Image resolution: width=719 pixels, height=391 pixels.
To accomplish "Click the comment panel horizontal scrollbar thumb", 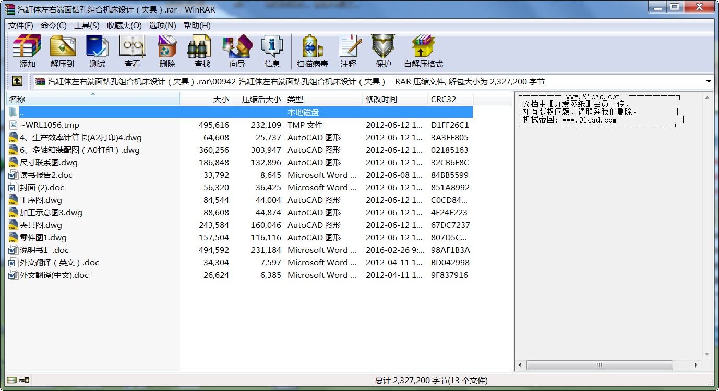I will pyautogui.click(x=599, y=365).
